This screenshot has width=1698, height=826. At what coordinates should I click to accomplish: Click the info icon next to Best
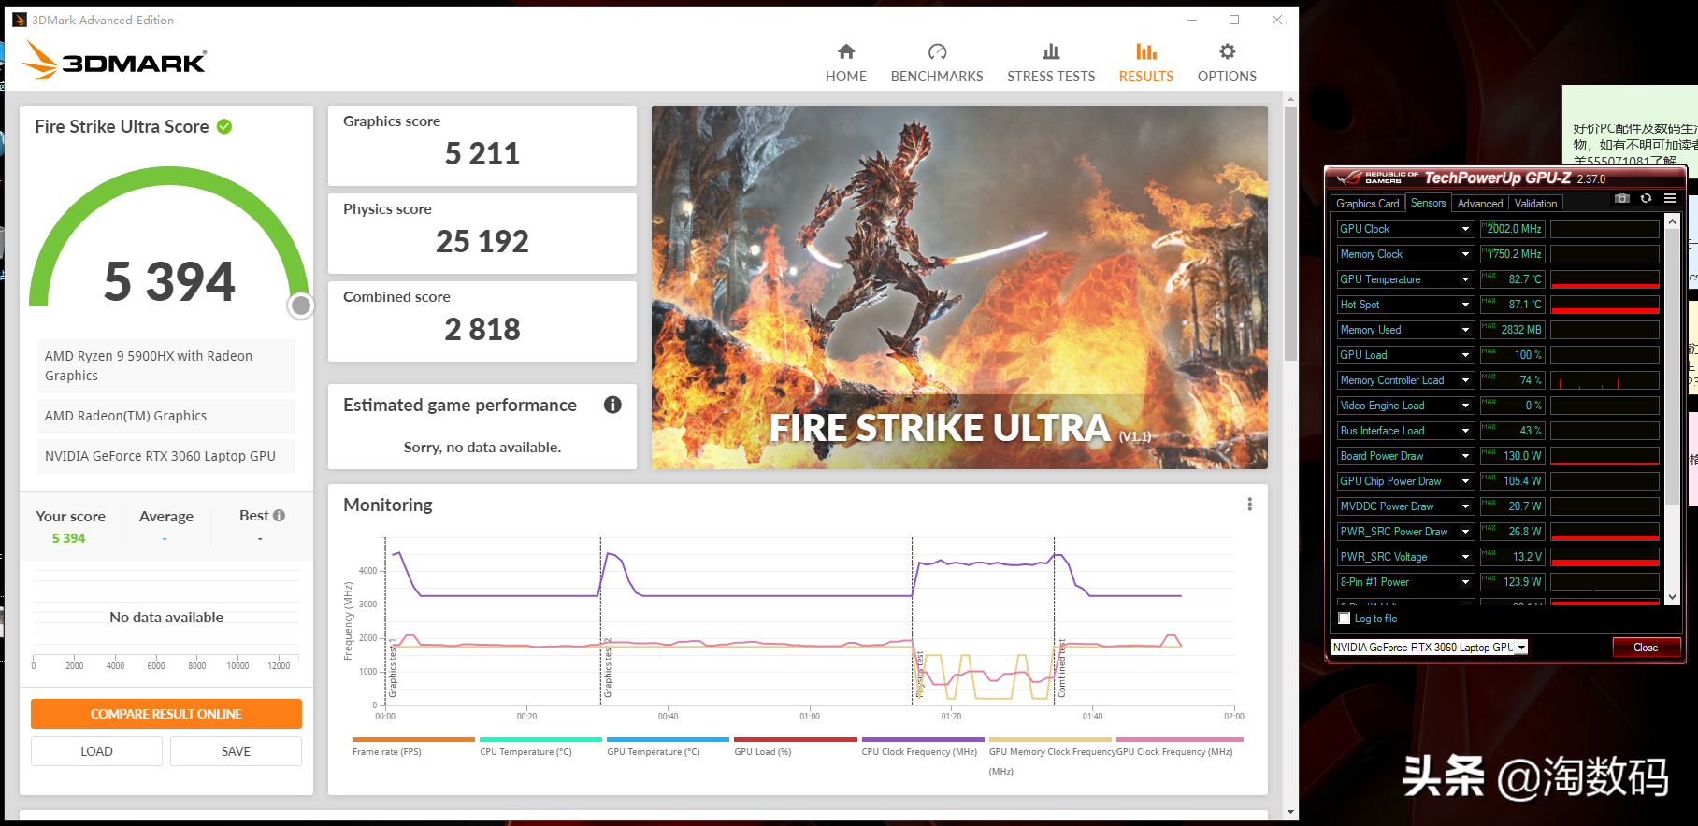point(279,516)
